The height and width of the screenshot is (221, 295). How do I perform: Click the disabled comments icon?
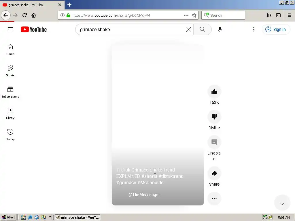coord(214,142)
